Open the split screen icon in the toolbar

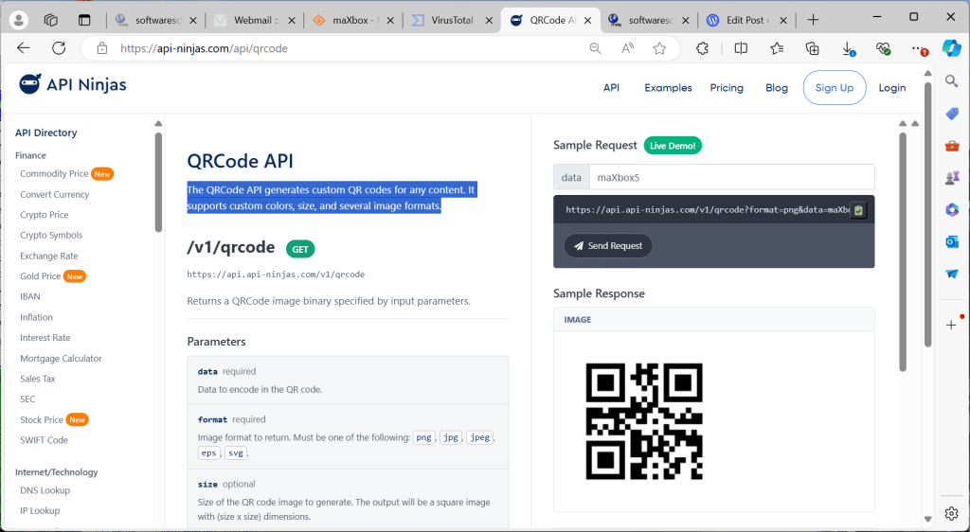tap(741, 48)
